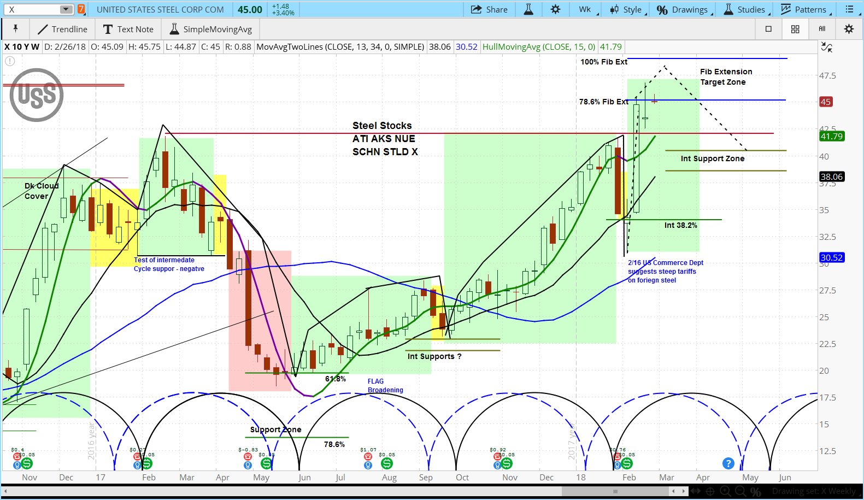Open the list menu icon at top right

(x=849, y=9)
